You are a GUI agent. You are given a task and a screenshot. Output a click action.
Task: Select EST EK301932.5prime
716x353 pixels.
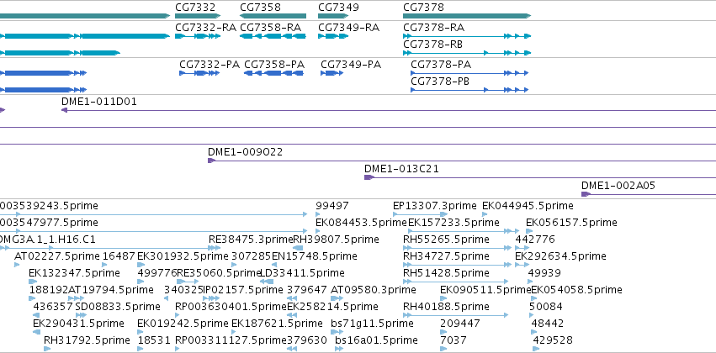coord(183,257)
